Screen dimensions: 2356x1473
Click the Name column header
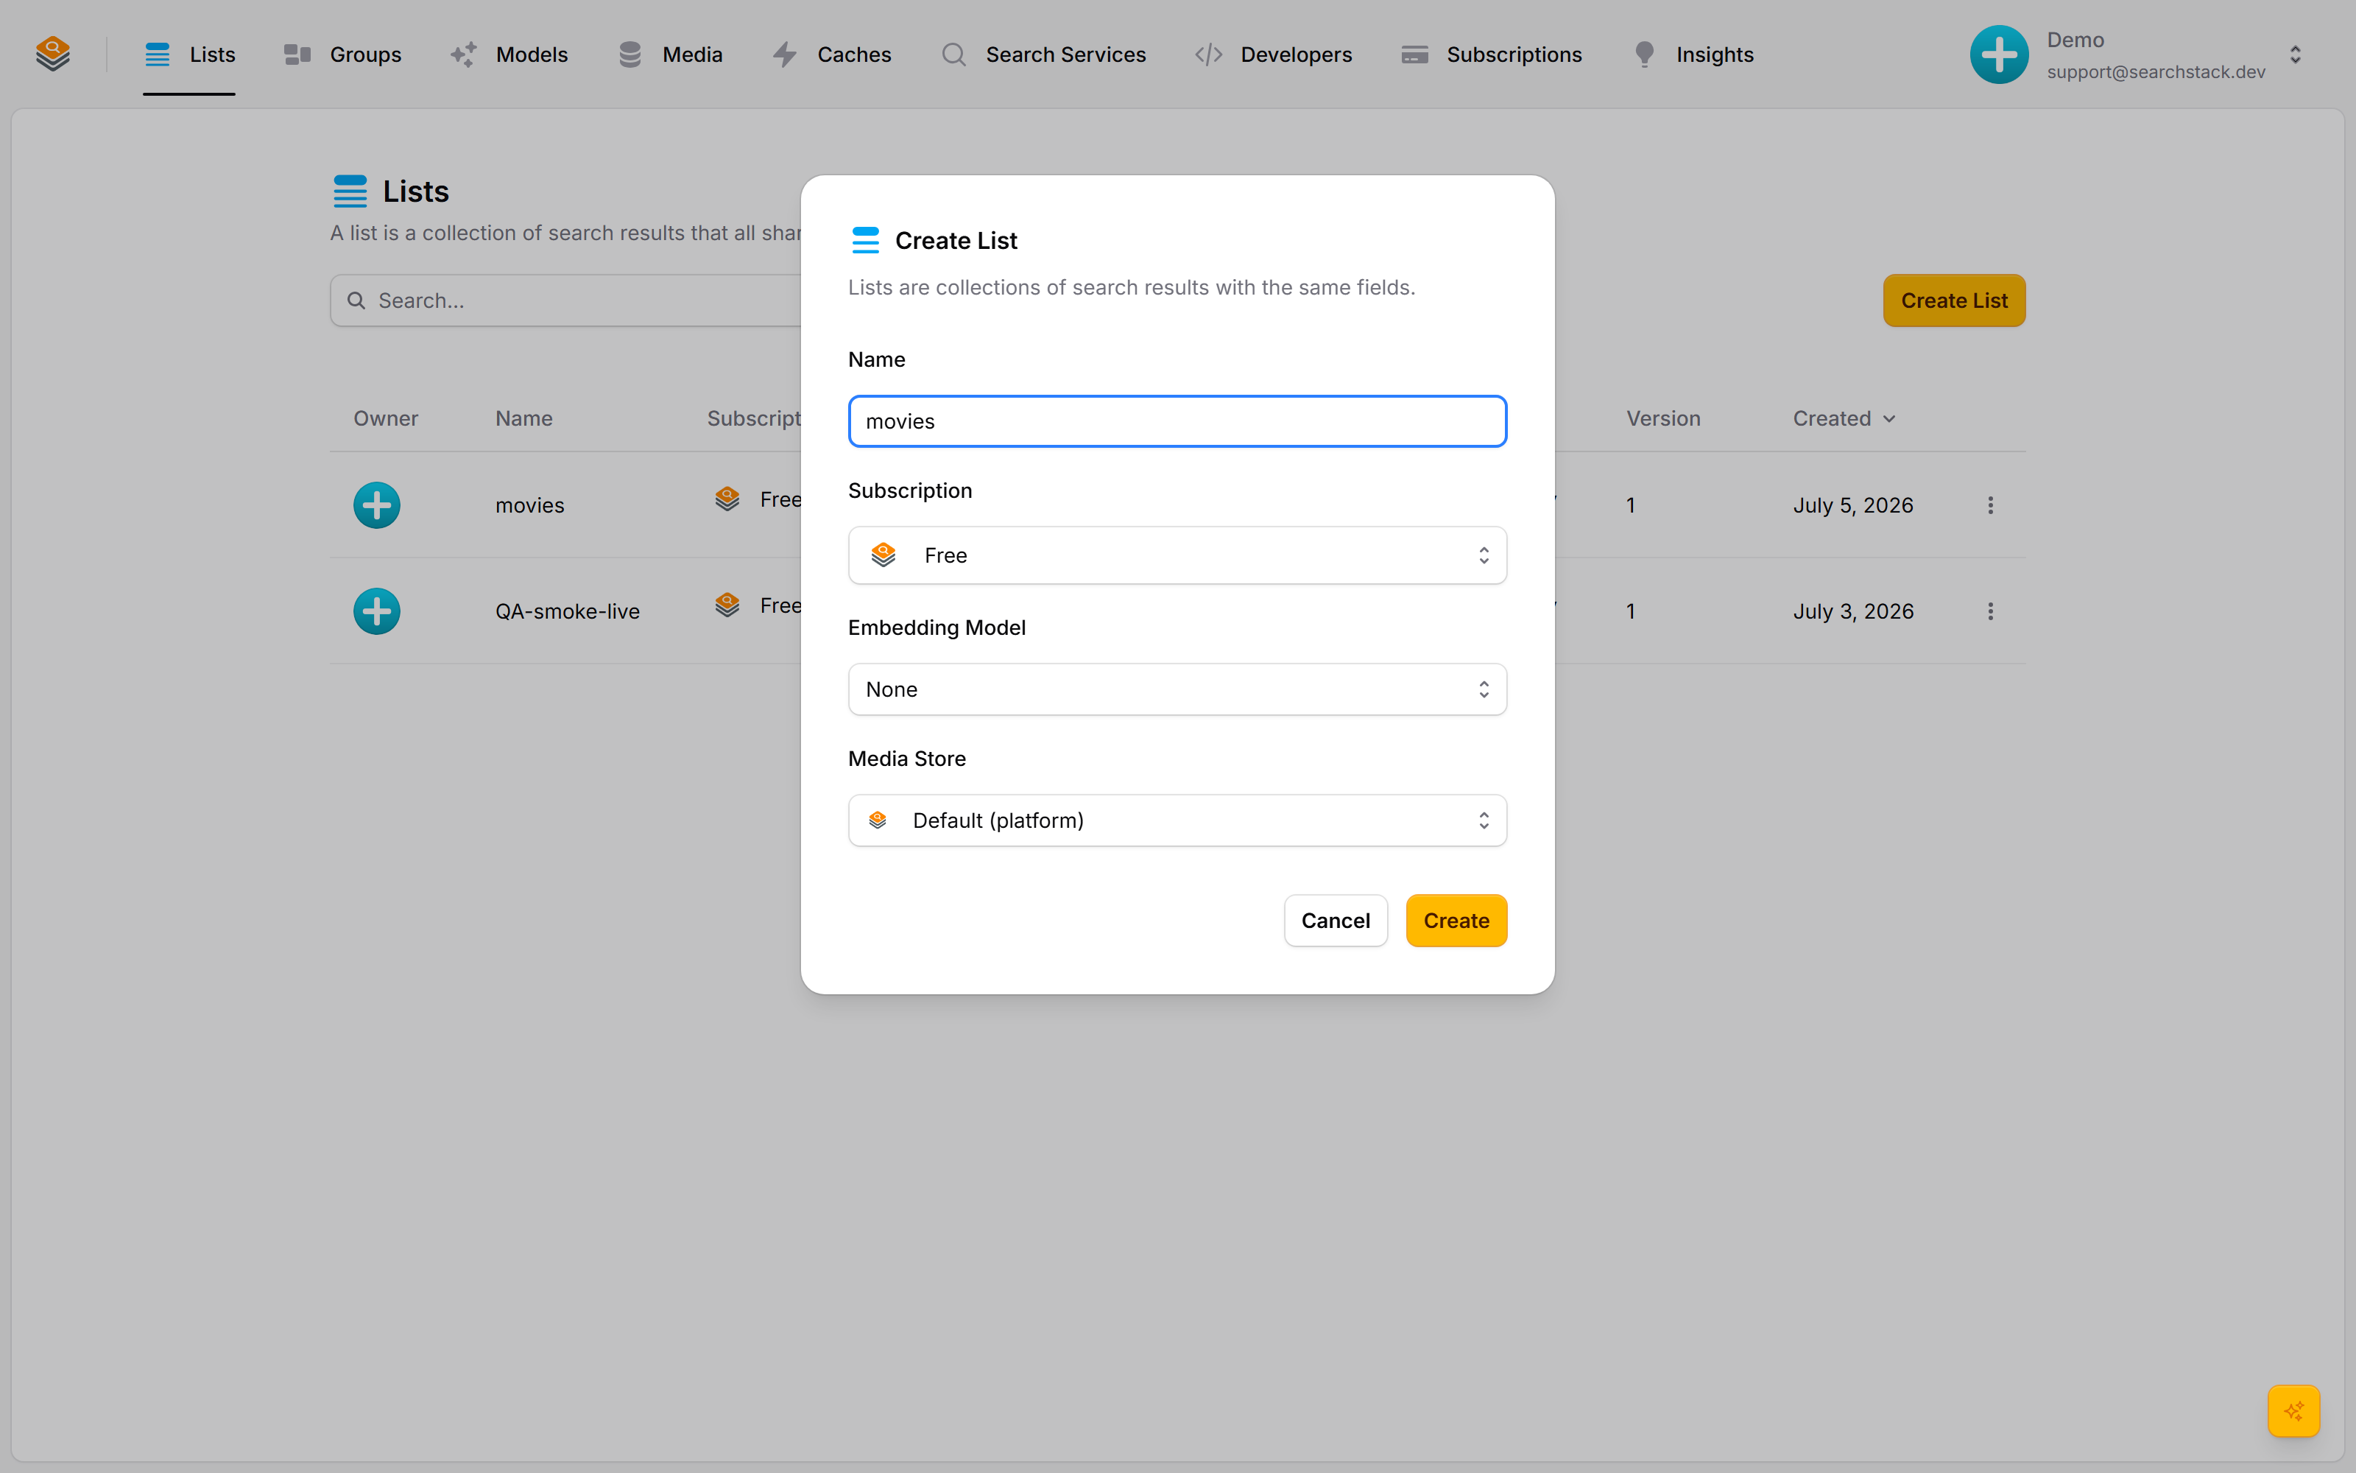click(x=523, y=418)
